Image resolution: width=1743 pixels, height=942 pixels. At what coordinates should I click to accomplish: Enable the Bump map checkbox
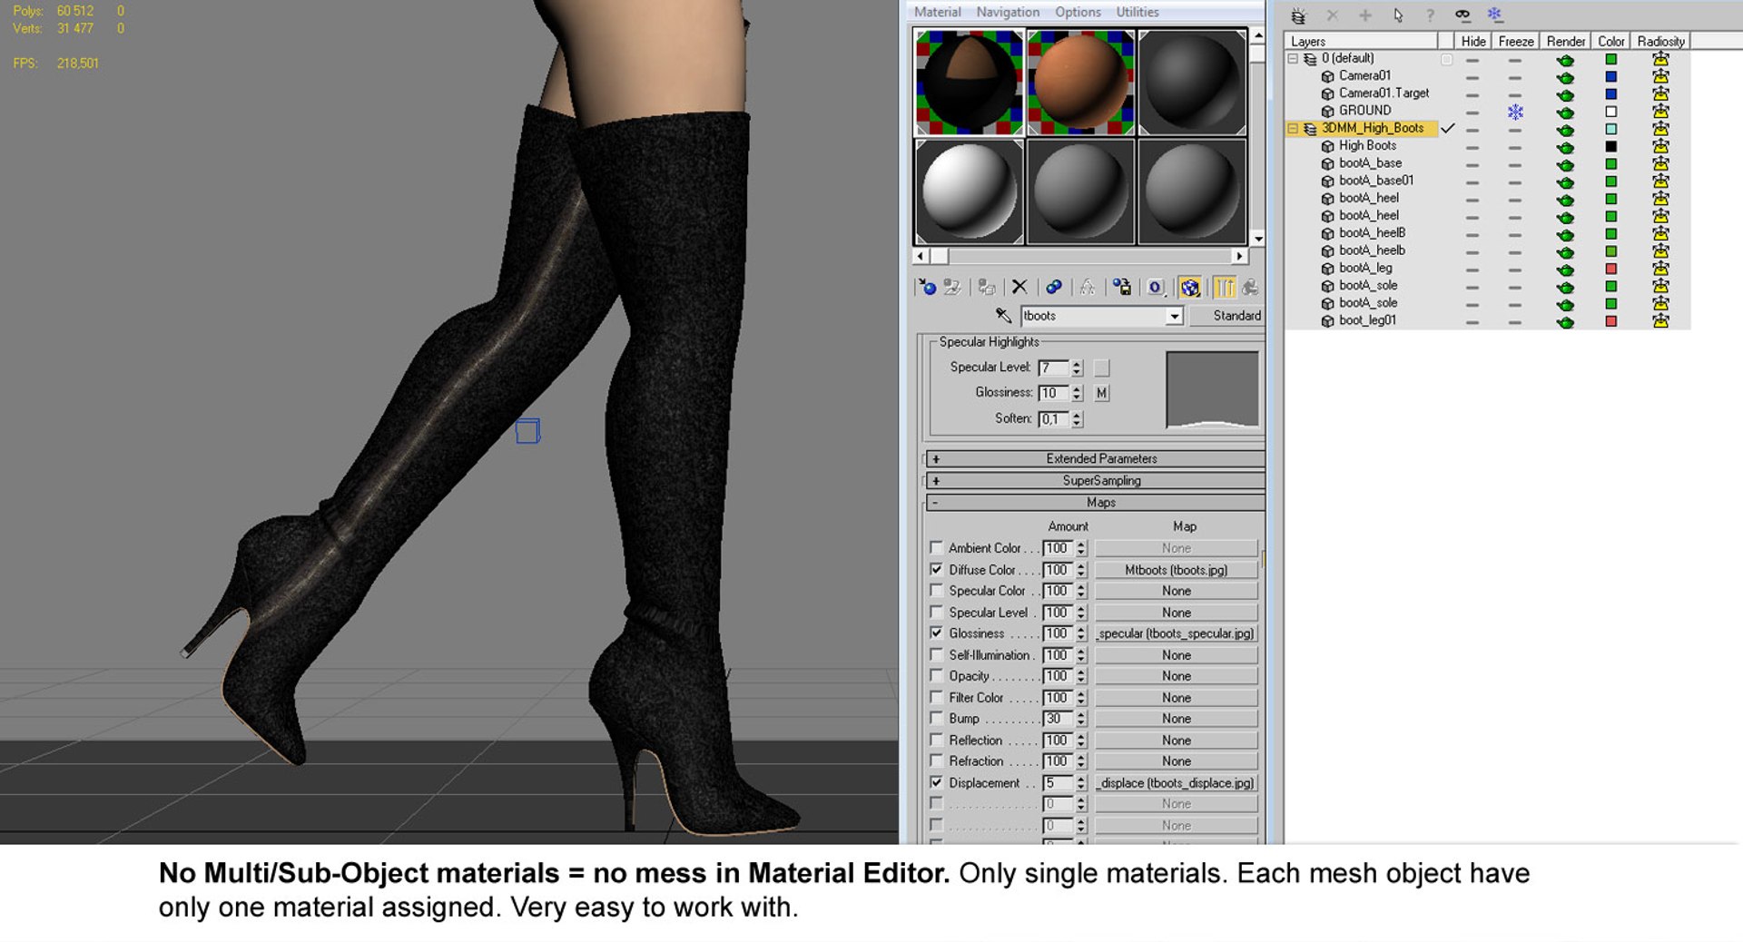coord(936,719)
